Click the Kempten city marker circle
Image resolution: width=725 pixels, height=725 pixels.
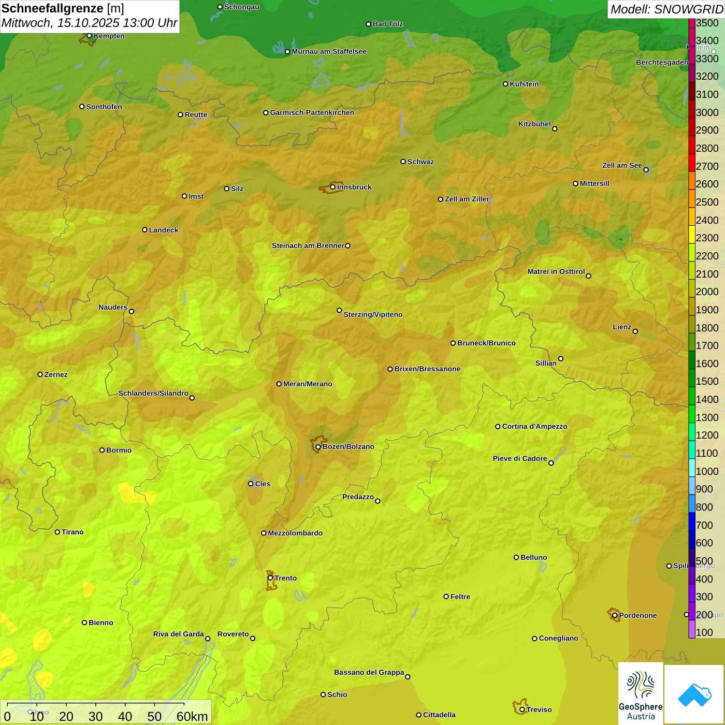pyautogui.click(x=90, y=36)
